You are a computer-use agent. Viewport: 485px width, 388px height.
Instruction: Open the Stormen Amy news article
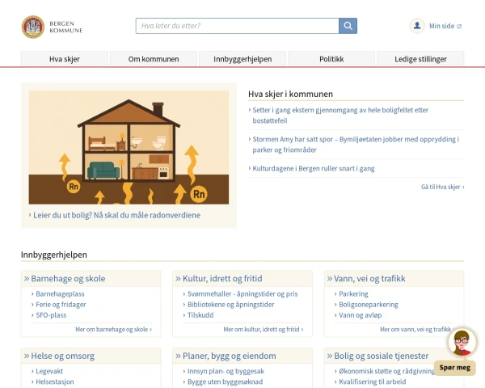tap(356, 145)
